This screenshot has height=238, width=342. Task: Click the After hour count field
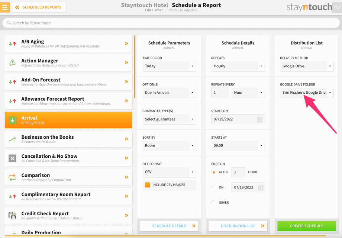[x=238, y=172]
